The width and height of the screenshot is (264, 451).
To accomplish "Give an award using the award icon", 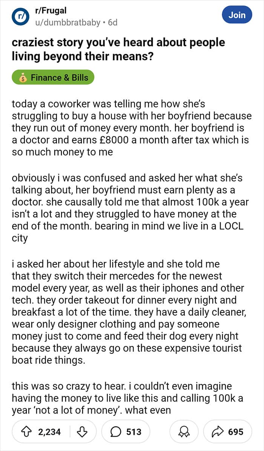I will click(x=184, y=432).
